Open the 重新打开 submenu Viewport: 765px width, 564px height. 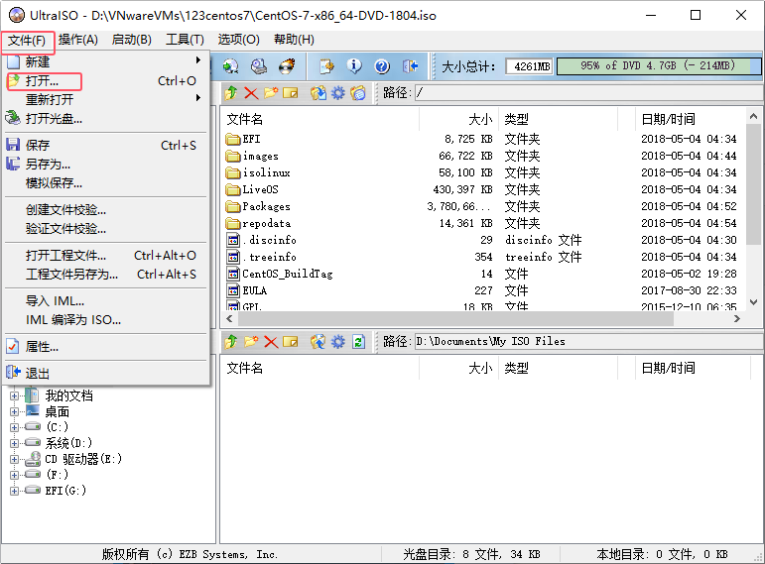coord(106,99)
